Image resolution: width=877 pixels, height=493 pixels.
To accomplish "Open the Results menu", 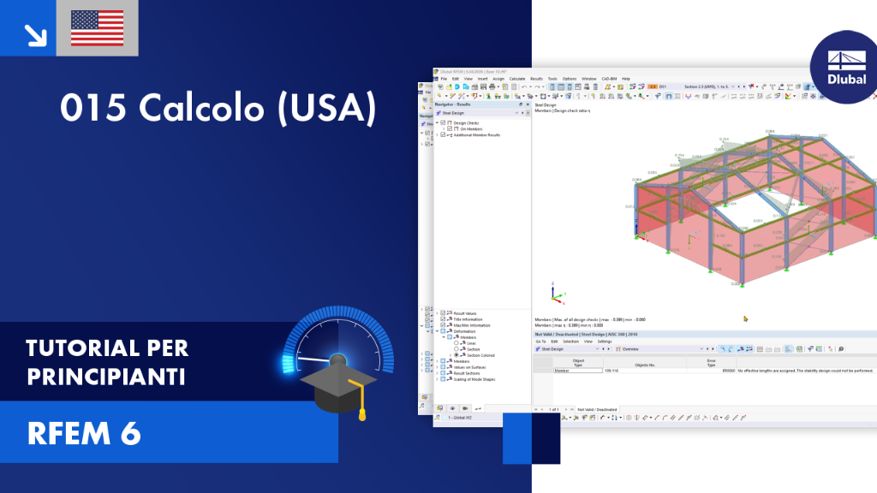I will [536, 79].
